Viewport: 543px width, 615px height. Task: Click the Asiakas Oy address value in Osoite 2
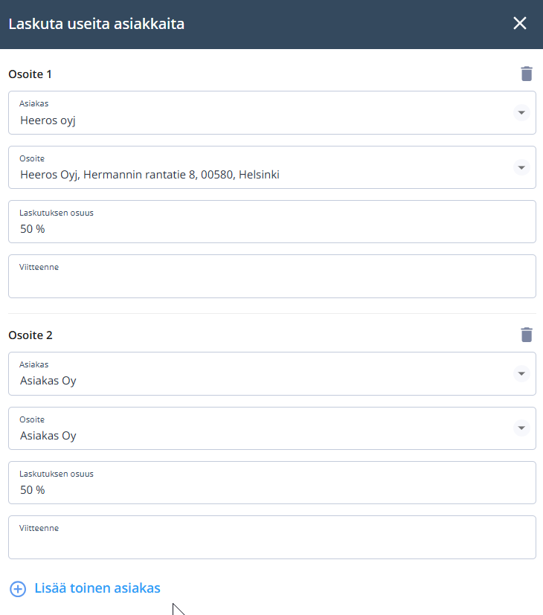48,436
